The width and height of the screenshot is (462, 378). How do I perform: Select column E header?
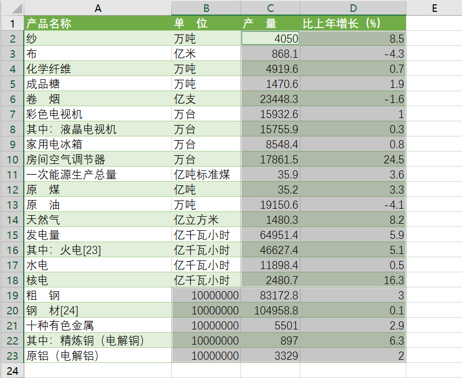[434, 8]
